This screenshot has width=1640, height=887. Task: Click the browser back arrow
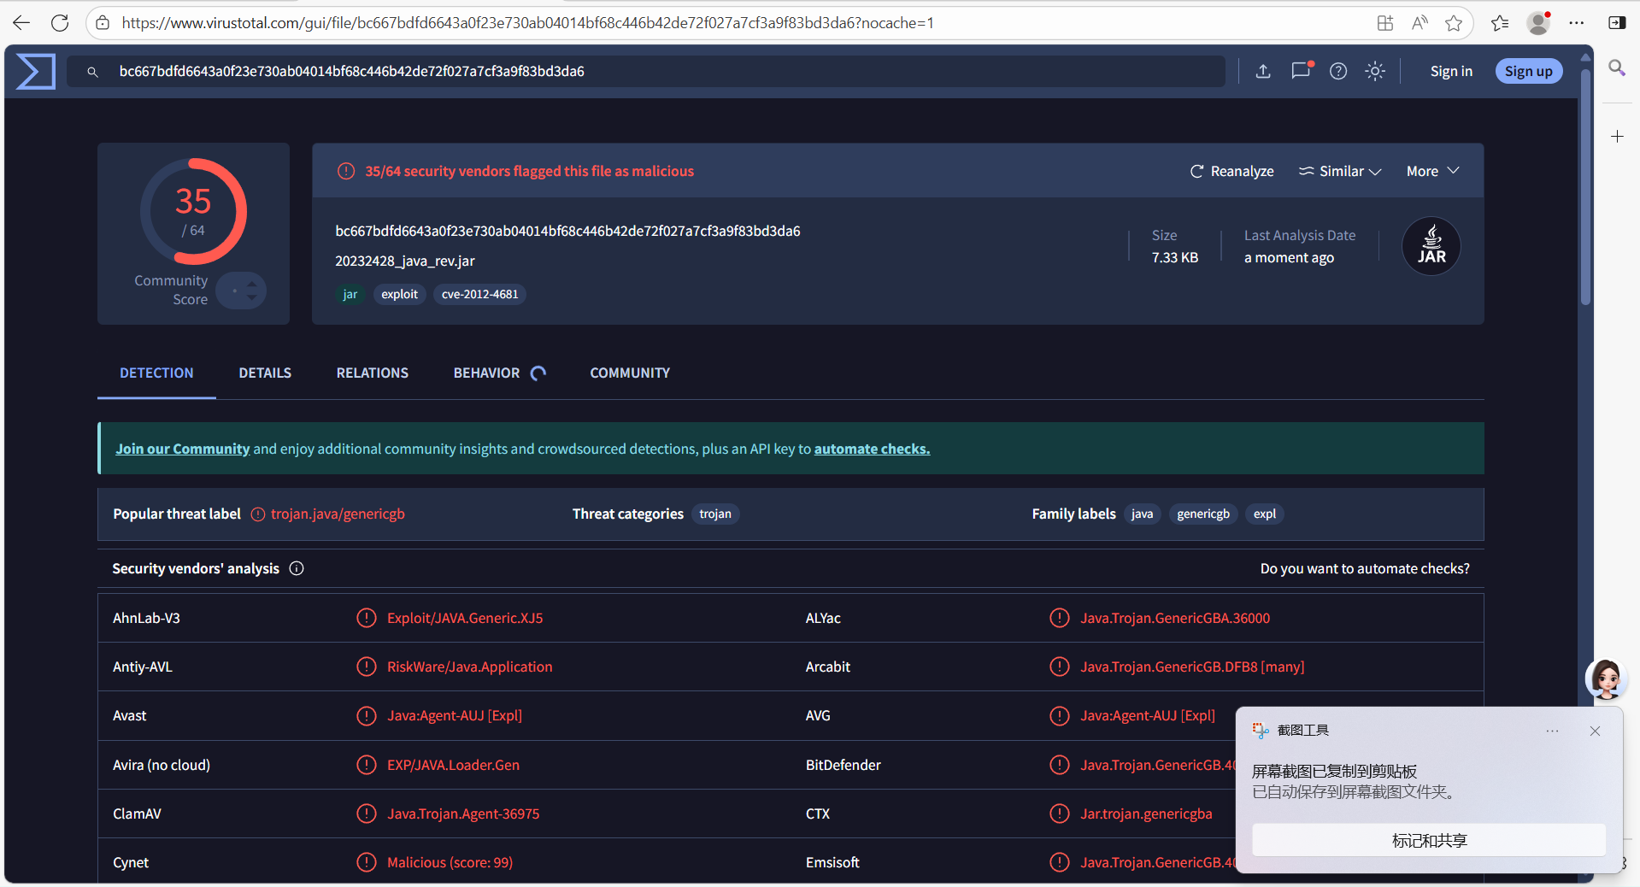[x=21, y=23]
